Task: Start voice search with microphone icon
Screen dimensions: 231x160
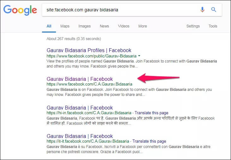Action: click(x=202, y=10)
